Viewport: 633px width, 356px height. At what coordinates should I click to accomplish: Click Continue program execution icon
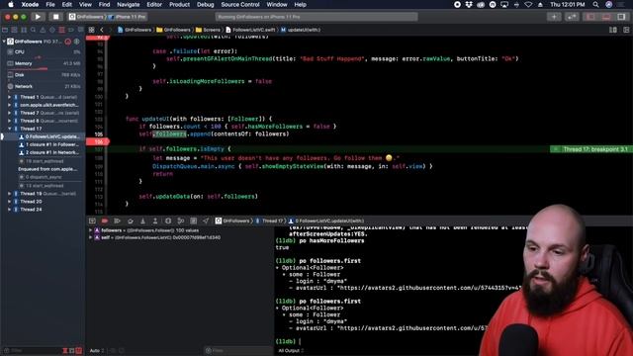[117, 221]
